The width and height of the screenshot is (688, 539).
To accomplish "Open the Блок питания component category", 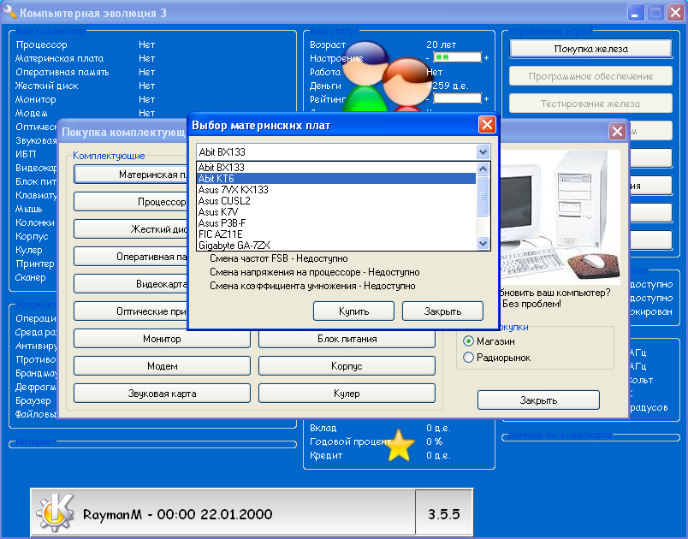I will pos(347,339).
